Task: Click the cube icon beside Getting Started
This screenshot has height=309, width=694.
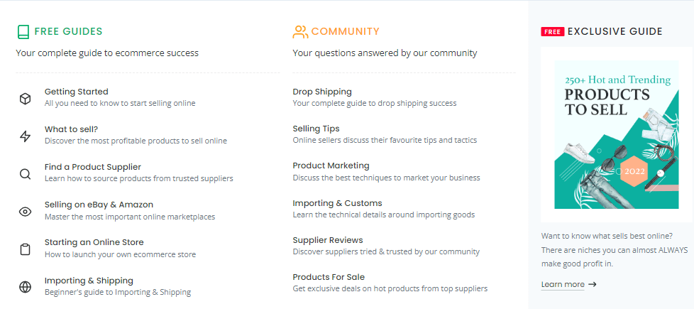Action: [26, 99]
